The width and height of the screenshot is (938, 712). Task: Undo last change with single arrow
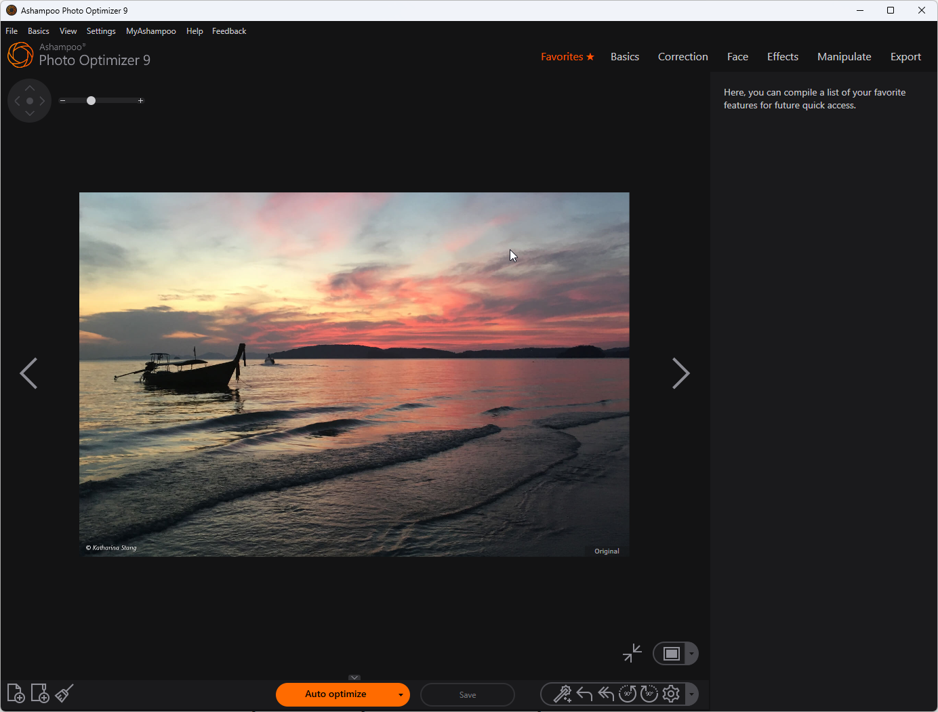click(x=584, y=694)
